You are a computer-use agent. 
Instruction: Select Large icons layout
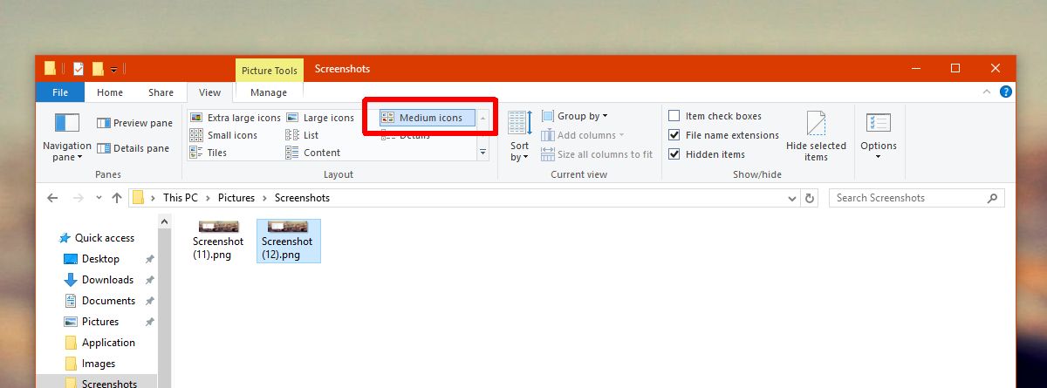tap(319, 118)
